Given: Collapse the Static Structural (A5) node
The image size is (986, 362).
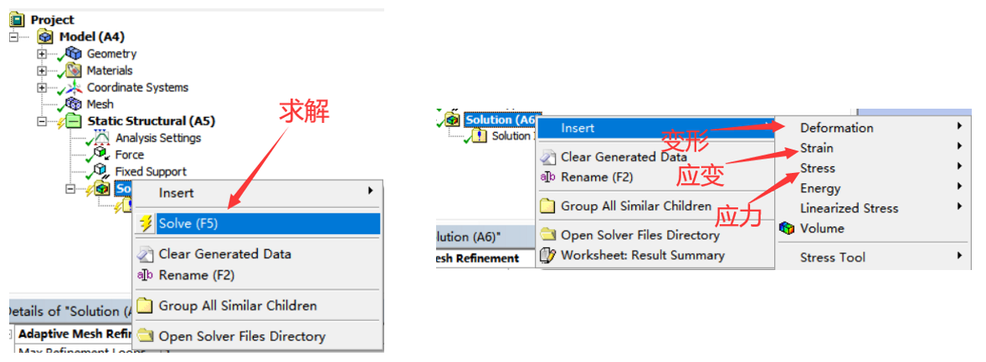Looking at the screenshot, I should [x=42, y=121].
